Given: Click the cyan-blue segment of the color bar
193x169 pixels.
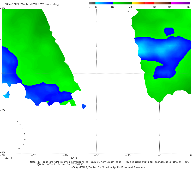Looking at the screenshot, I should [104, 3].
